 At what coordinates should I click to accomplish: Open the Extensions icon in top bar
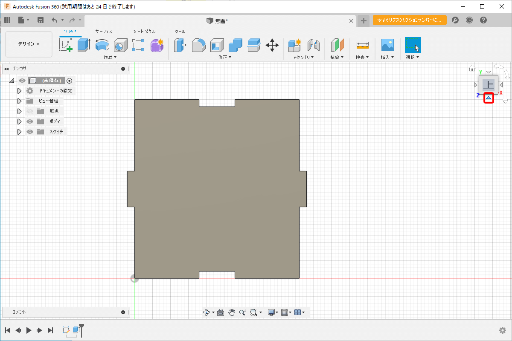(x=455, y=20)
